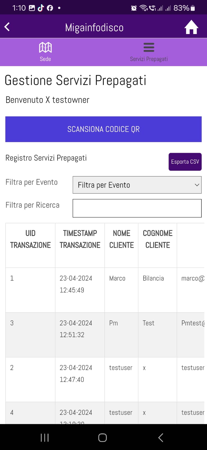Go to home via house icon

pyautogui.click(x=191, y=27)
